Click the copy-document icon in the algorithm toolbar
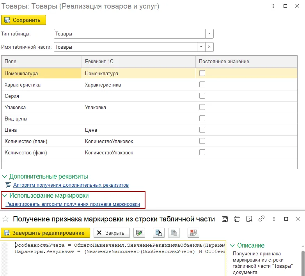Screen dimensions: 305x276 [x=159, y=233]
